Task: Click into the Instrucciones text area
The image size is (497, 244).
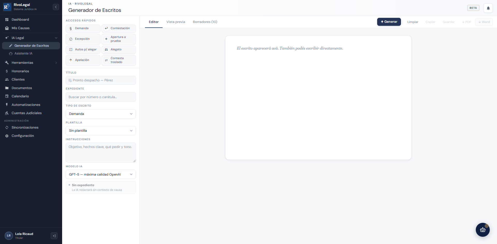Action: [x=101, y=152]
